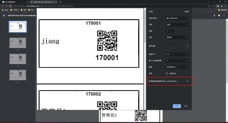Screen dimensions: 228x123
Task: Click the printer icon in destination field
Action: point(168,18)
